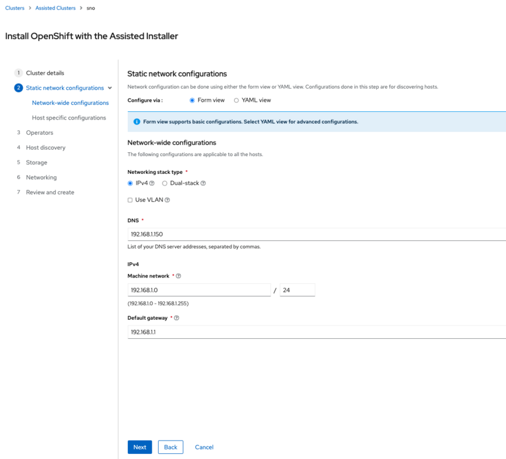Open the Clusters breadcrumb link

14,8
